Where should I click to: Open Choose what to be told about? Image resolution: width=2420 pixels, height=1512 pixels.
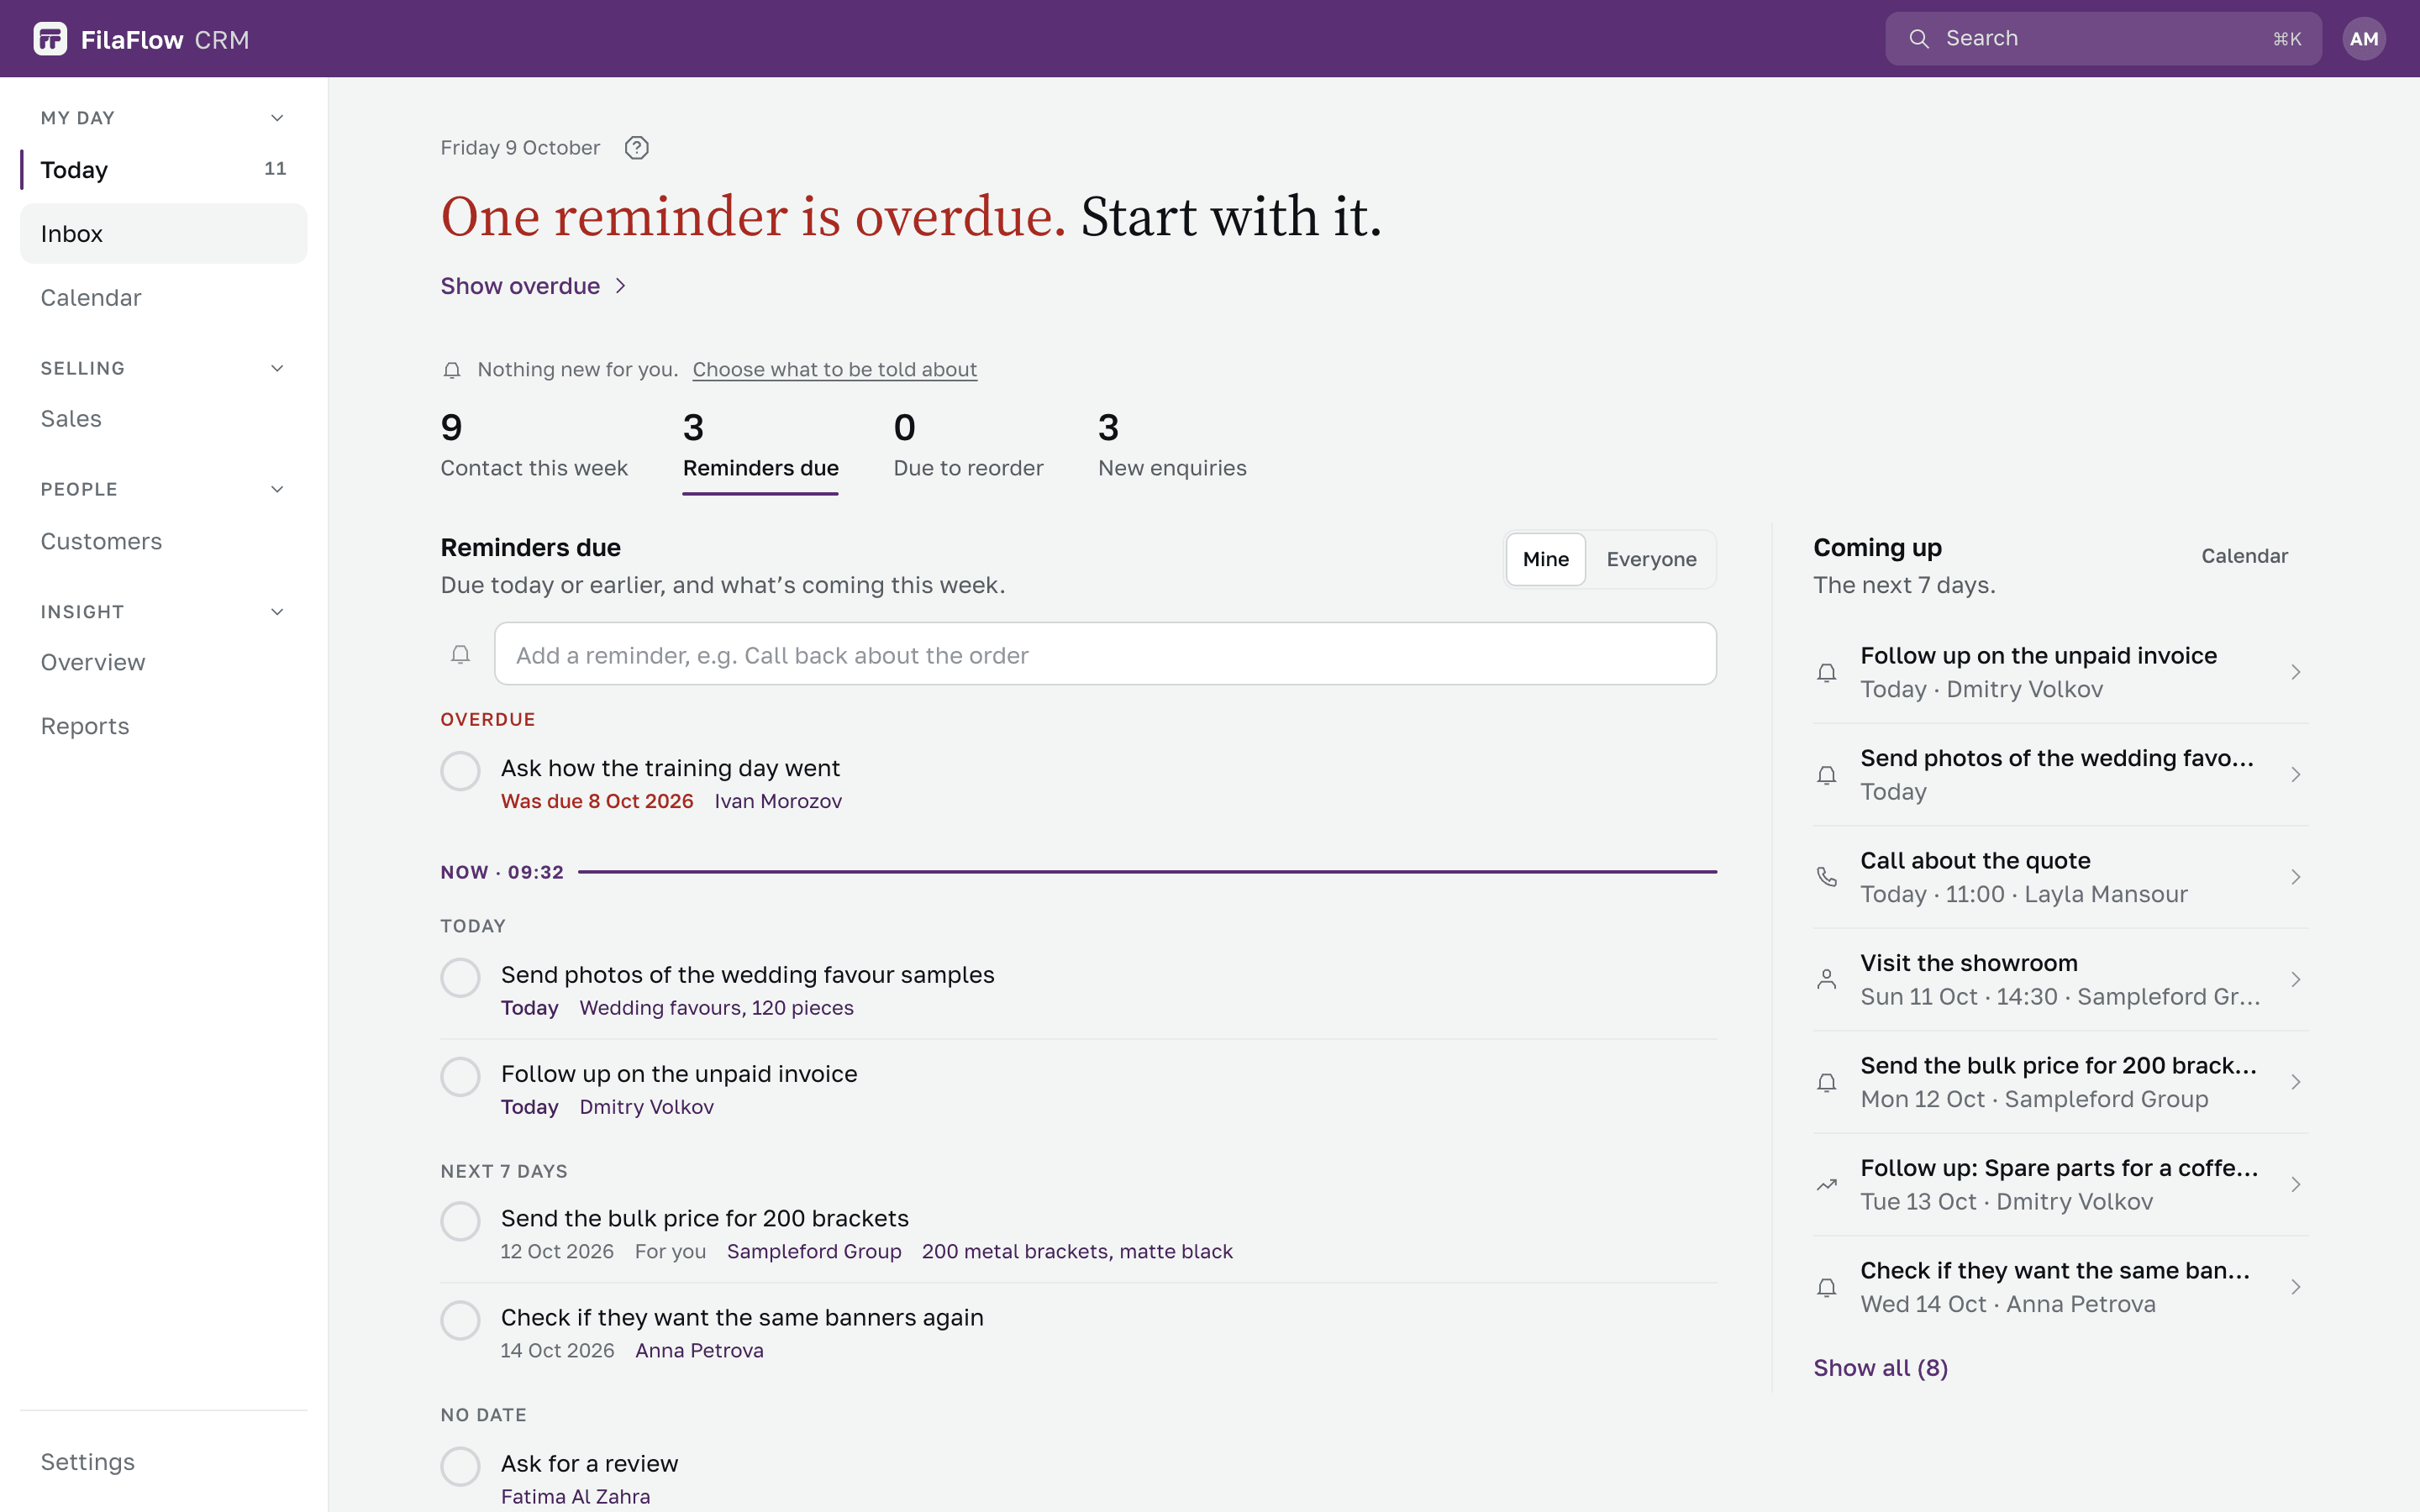(834, 370)
